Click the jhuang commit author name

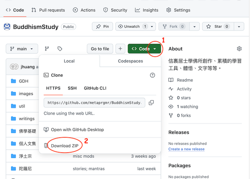coord(28,67)
